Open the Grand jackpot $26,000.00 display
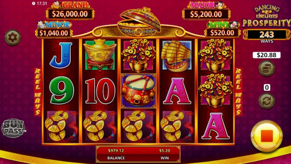This screenshot has height=164, width=291. (x=70, y=14)
